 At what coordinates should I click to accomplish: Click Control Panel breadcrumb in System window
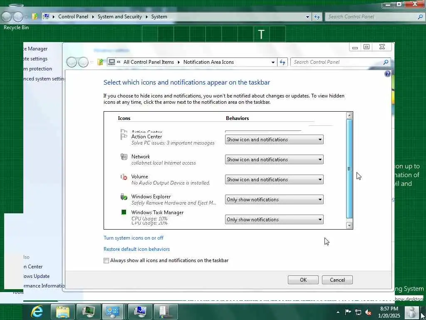coord(73,17)
